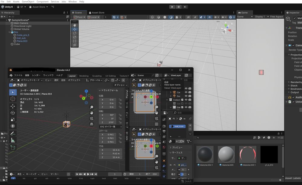Select Blender's Cursor tool
Image resolution: width=302 pixels, height=185 pixels.
(x=13, y=99)
